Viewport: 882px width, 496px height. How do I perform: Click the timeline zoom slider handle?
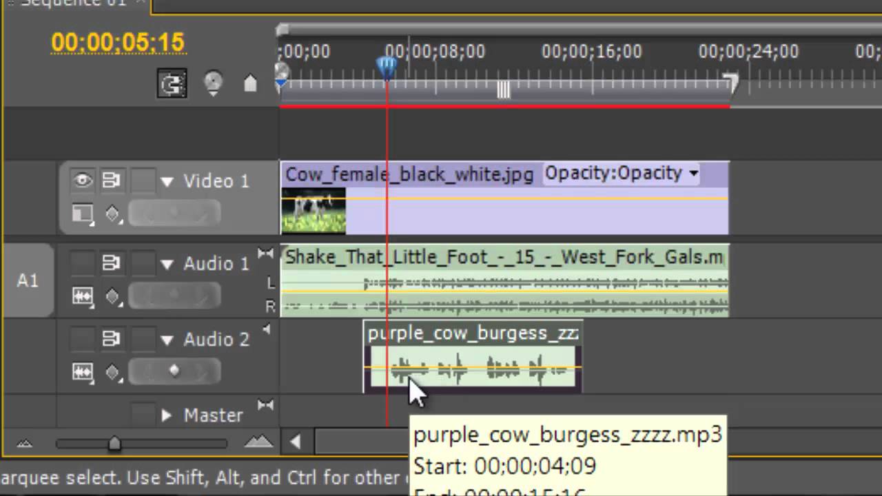[x=114, y=444]
